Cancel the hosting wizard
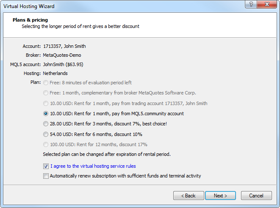This screenshot has height=208, width=280. click(256, 196)
